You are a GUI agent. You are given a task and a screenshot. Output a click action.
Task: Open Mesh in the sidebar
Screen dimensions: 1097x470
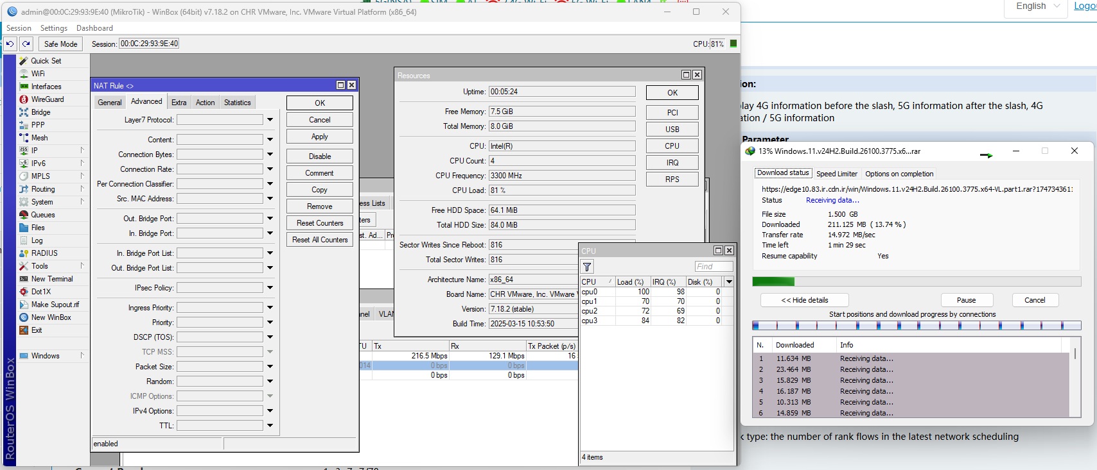[39, 138]
